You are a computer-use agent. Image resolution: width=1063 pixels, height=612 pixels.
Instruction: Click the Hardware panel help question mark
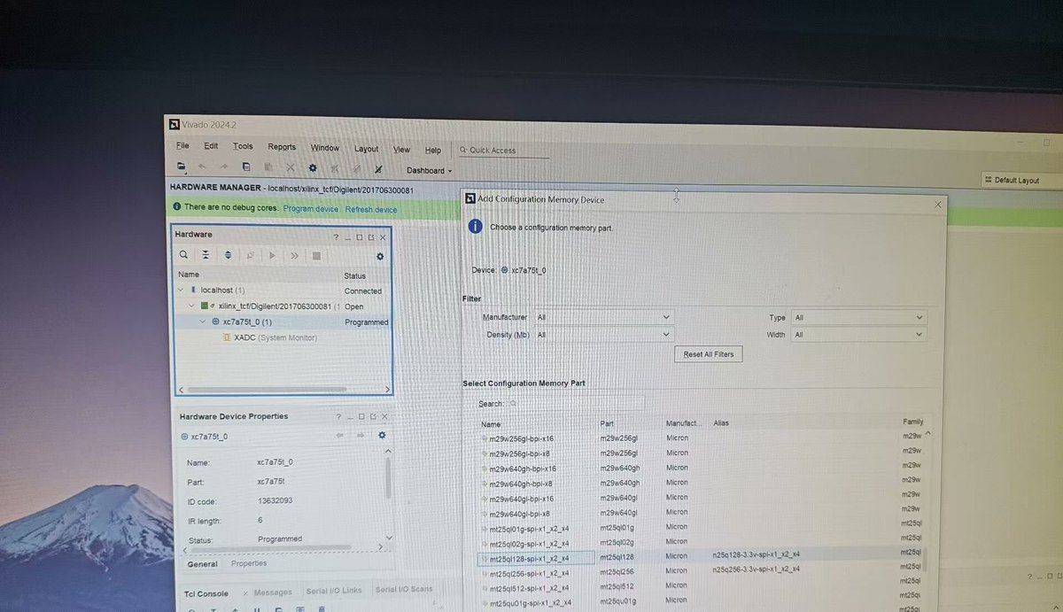pos(336,237)
